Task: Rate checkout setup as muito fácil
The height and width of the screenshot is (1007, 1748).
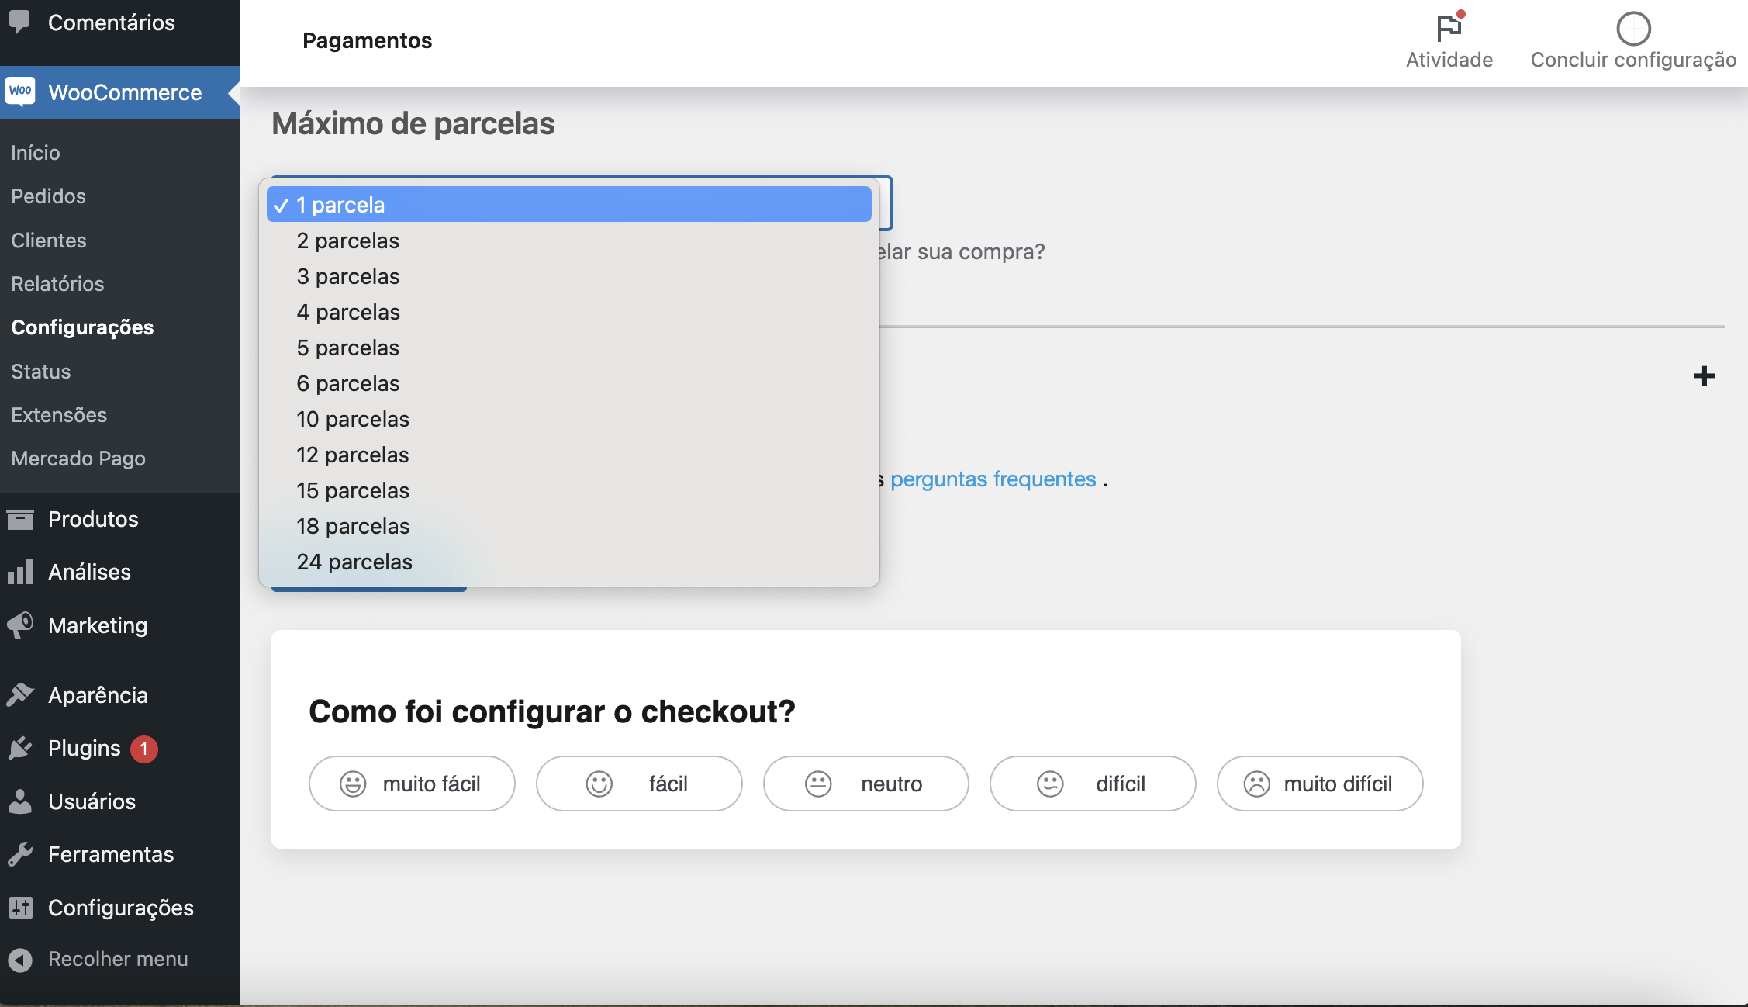Action: [412, 784]
